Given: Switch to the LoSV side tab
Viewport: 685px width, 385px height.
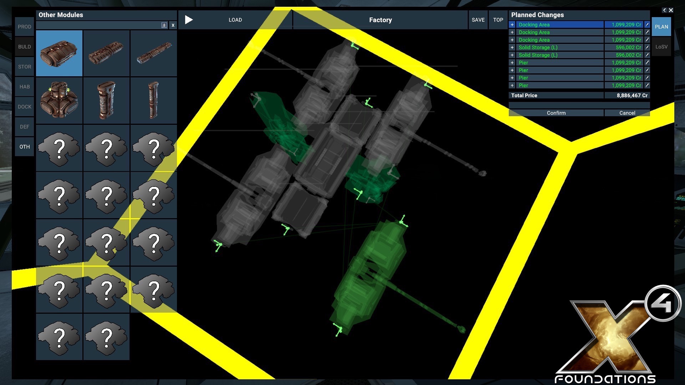Looking at the screenshot, I should tap(661, 47).
